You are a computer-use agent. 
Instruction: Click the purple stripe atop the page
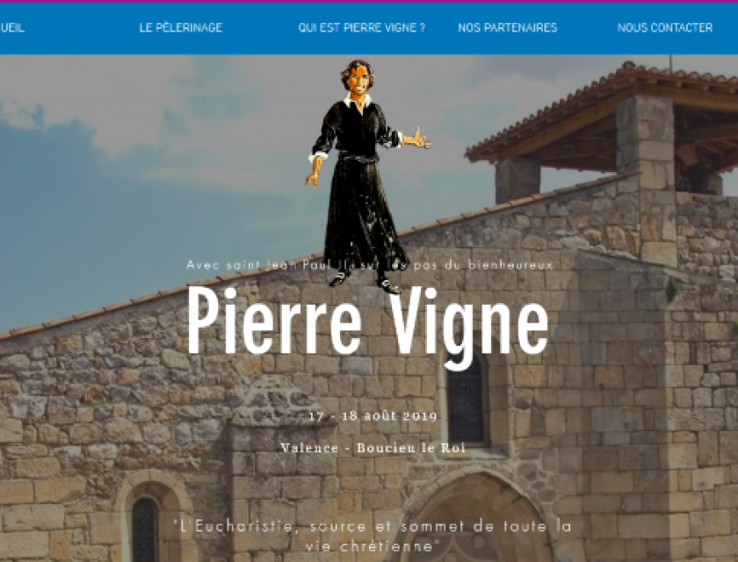369,2
